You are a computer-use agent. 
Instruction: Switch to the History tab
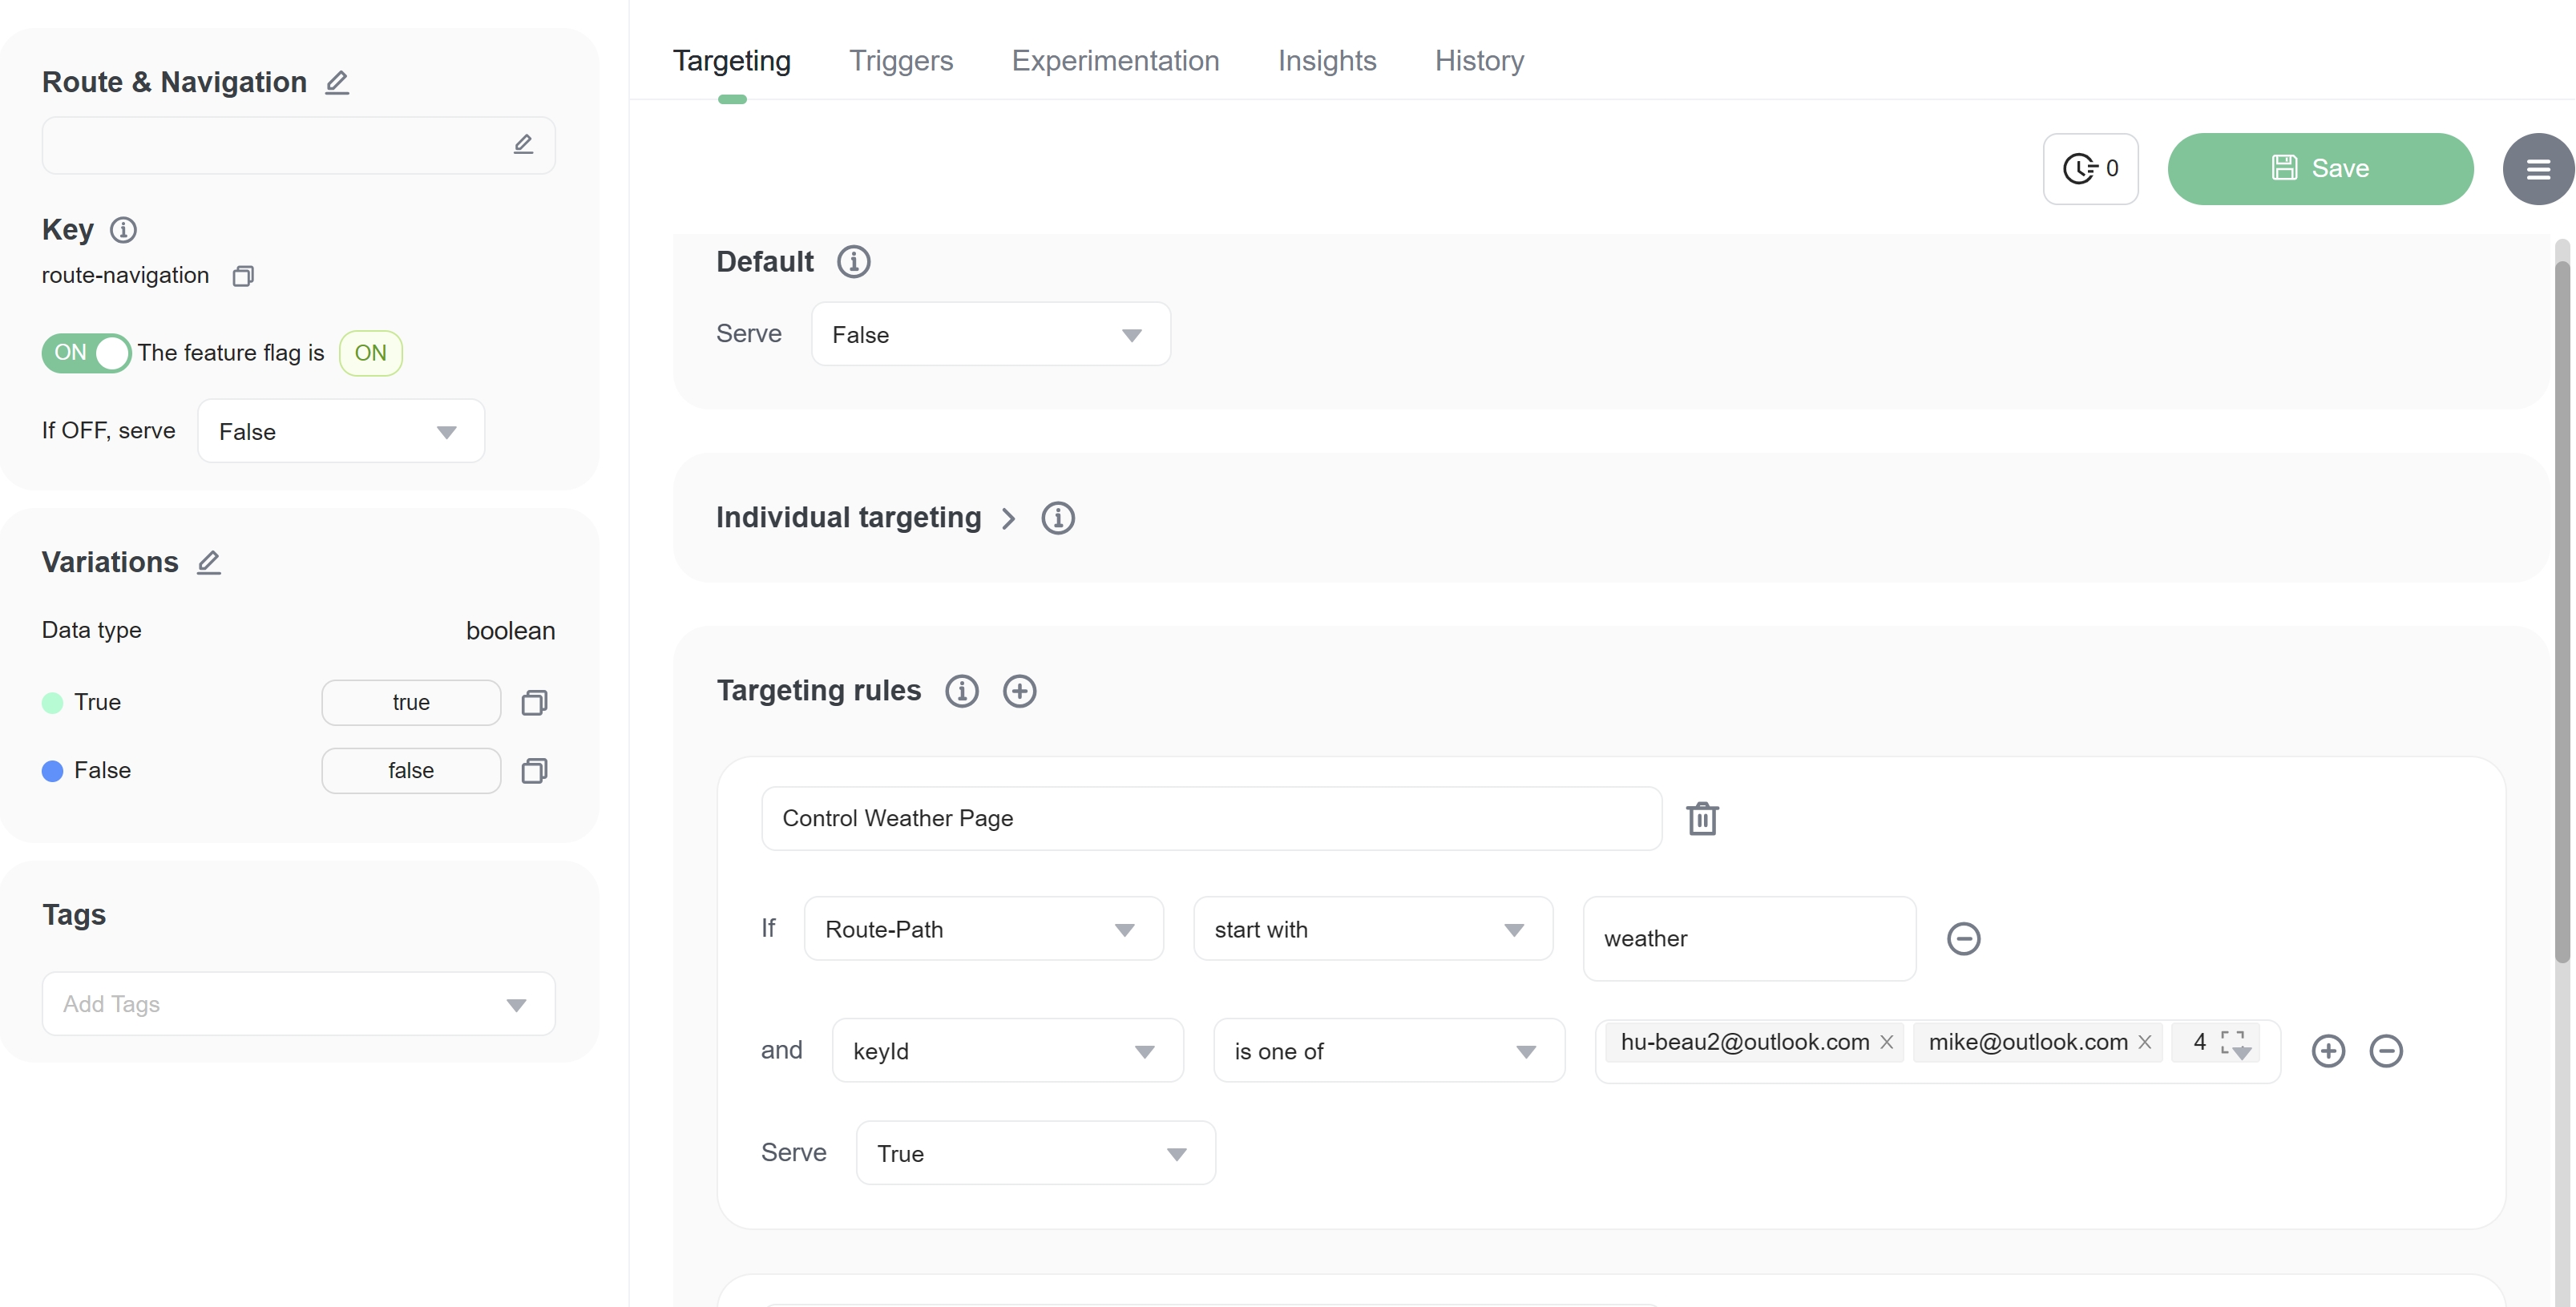point(1479,61)
